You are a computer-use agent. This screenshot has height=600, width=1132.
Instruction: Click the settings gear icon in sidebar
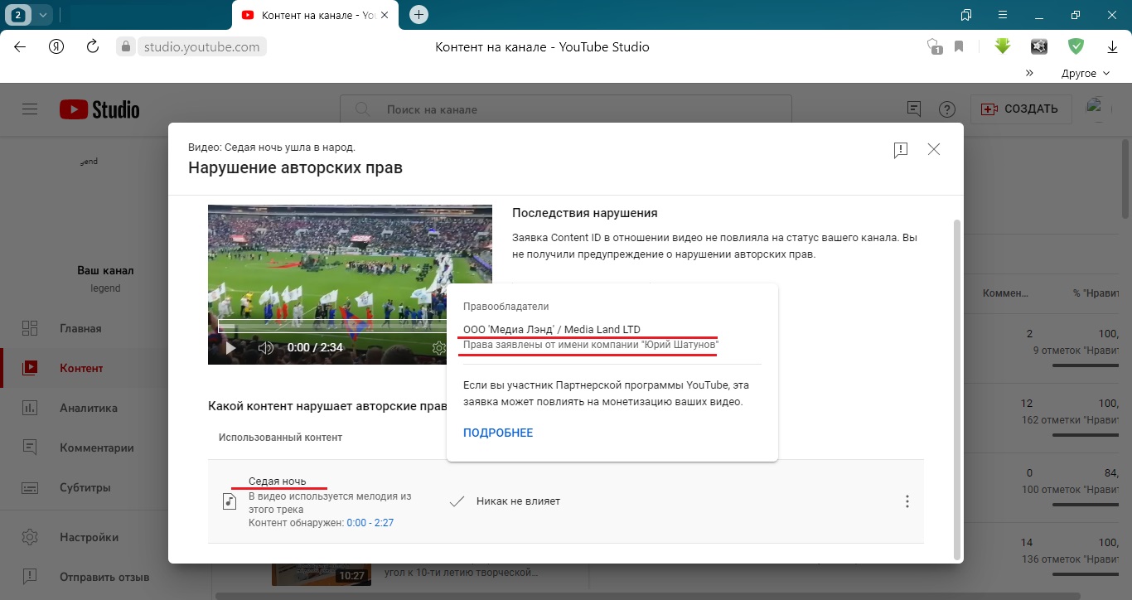(x=30, y=537)
